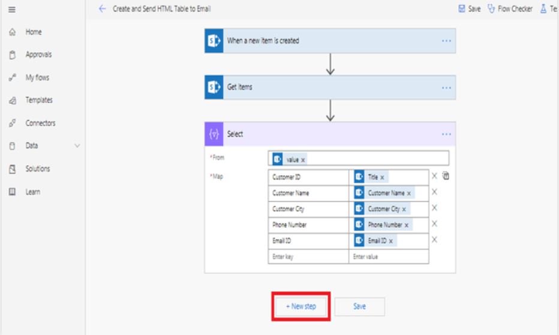
Task: Click the My flows icon
Action: 12,77
